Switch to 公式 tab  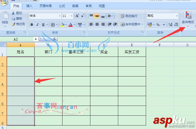pos(62,6)
